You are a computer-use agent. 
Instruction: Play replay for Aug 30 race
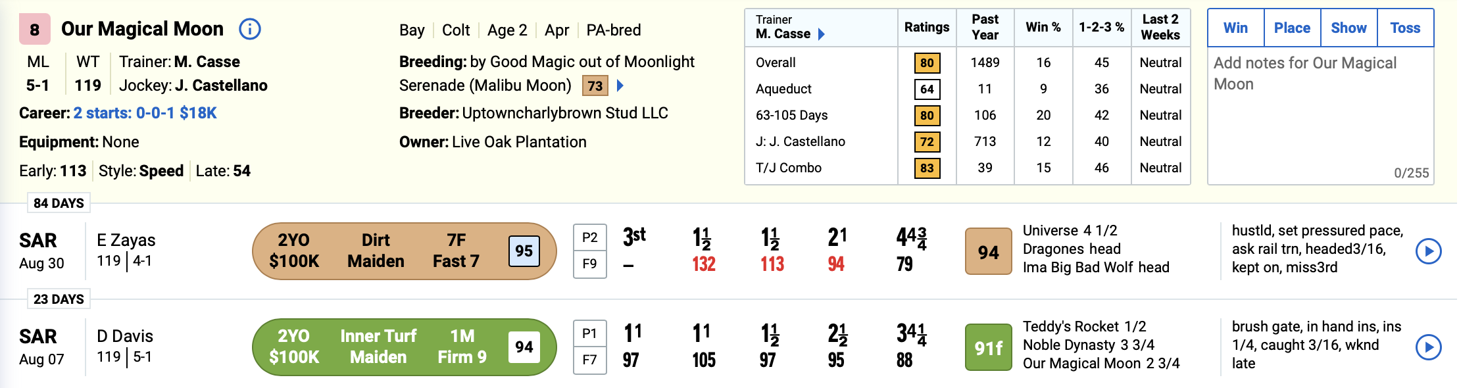coord(1428,251)
